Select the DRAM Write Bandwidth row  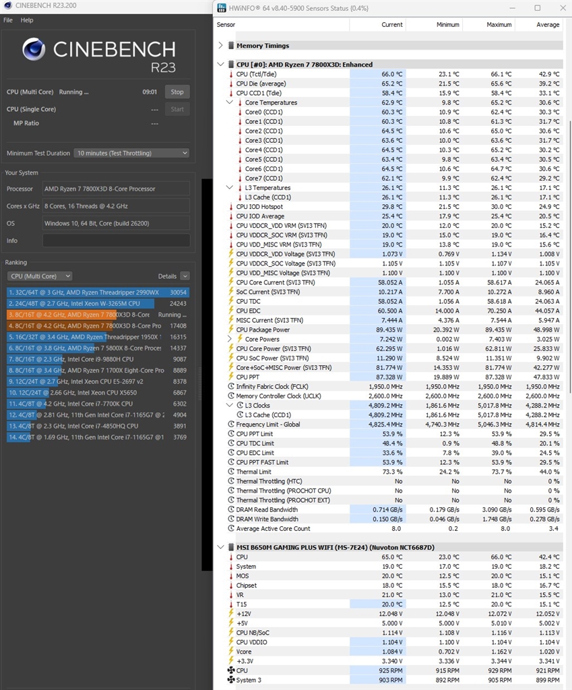pyautogui.click(x=395, y=519)
